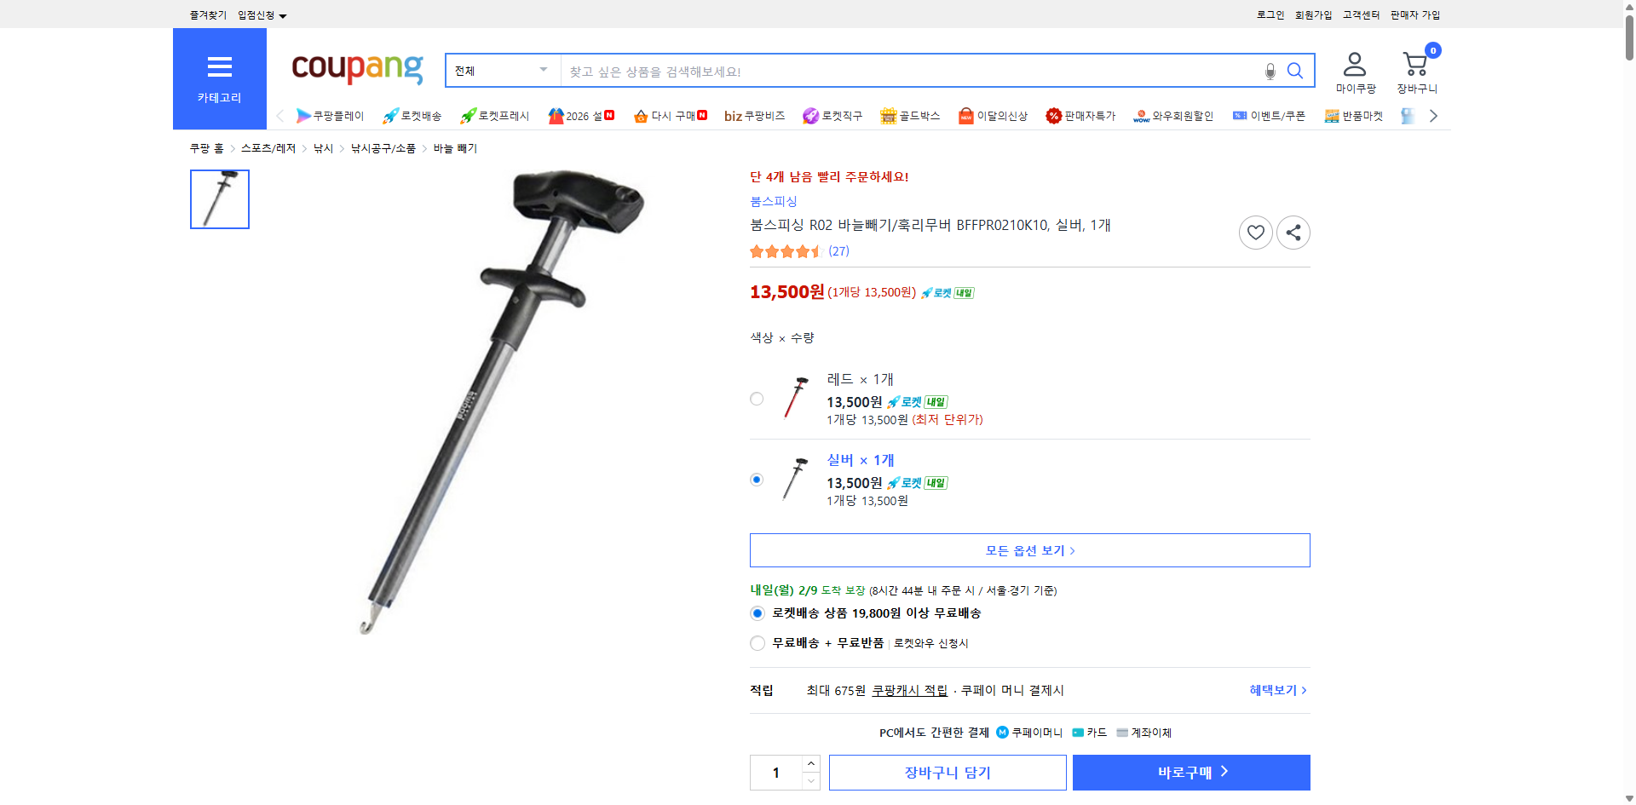Open the 전체 search category dropdown
This screenshot has width=1636, height=805.
coord(502,71)
